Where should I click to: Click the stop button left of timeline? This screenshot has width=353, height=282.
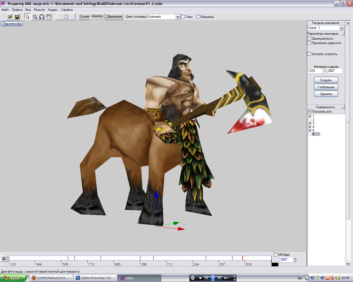(x=4, y=258)
